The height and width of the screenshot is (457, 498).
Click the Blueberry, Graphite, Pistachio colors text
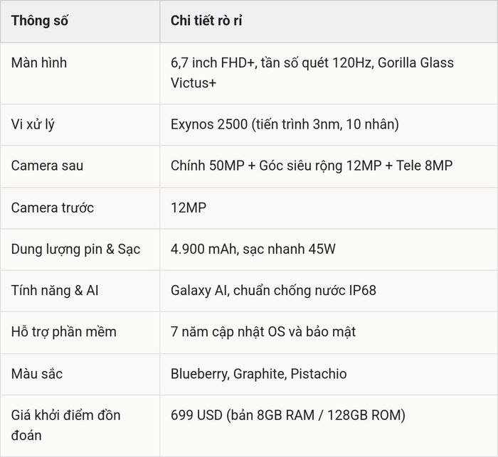258,374
